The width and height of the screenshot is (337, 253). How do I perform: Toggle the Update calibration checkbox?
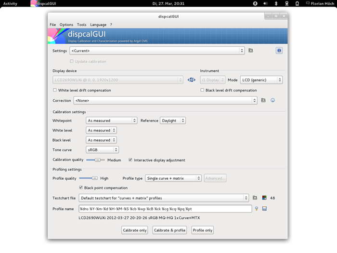point(72,61)
